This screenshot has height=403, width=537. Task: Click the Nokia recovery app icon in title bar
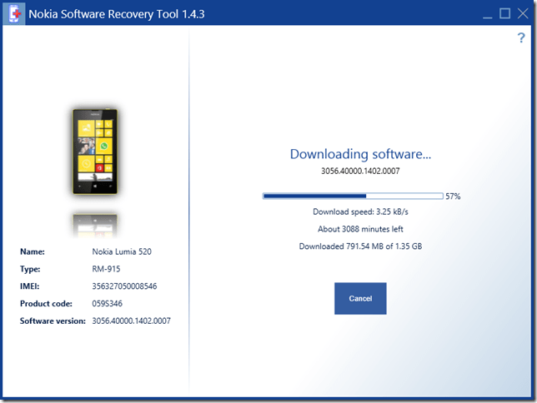coord(14,13)
